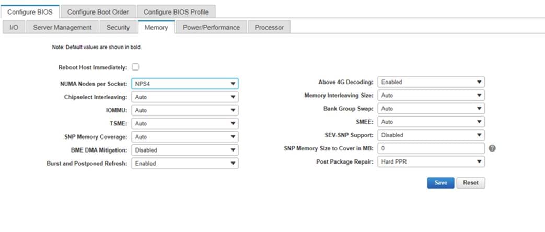Click the Save button
Viewport: 545px width, 232px height.
440,182
